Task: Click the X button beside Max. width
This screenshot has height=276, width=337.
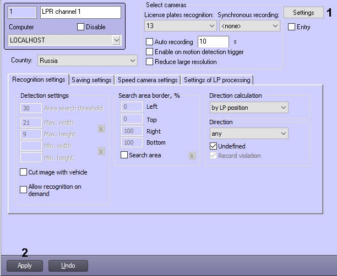Action: 101,129
